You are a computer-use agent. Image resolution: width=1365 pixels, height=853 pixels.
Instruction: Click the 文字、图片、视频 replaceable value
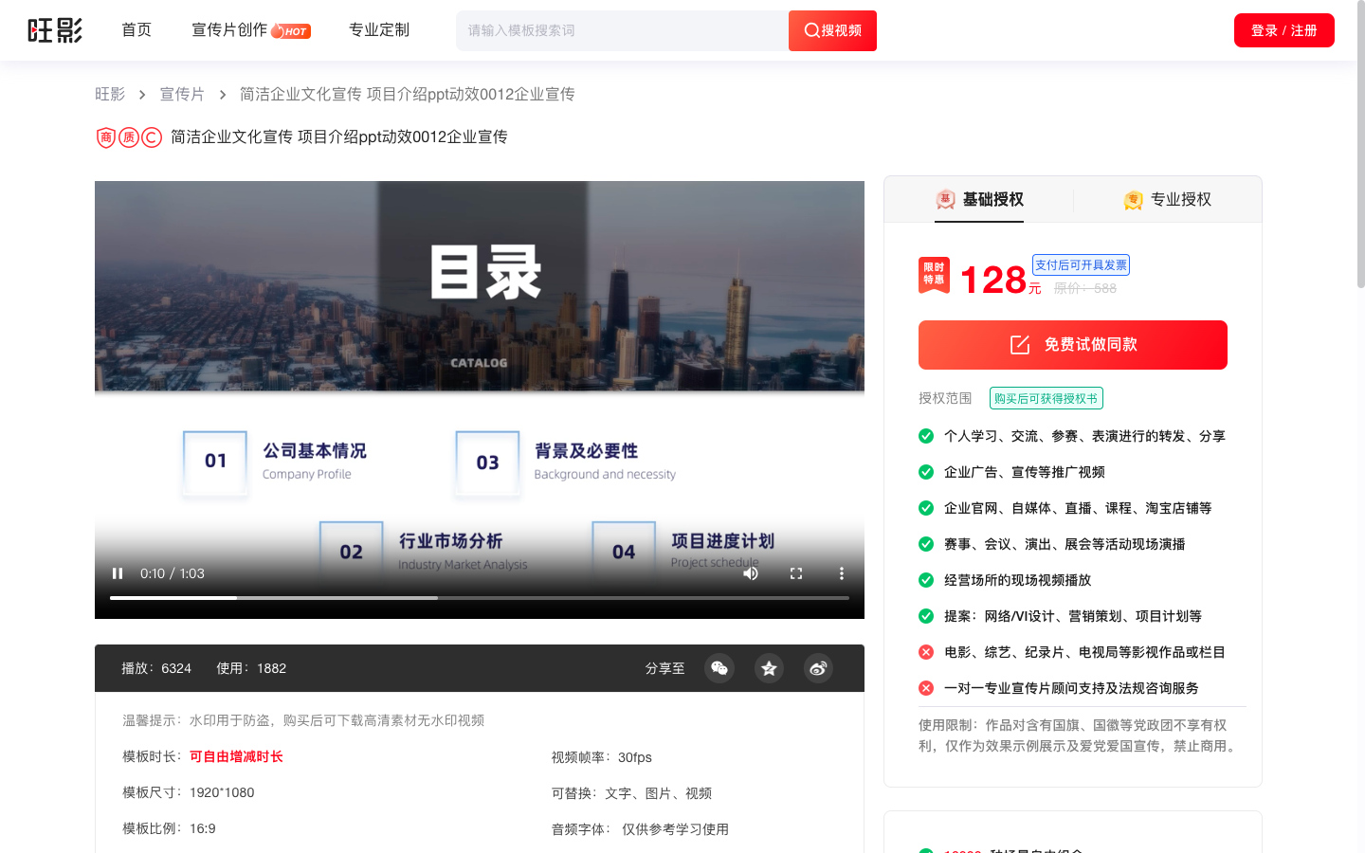(x=658, y=793)
